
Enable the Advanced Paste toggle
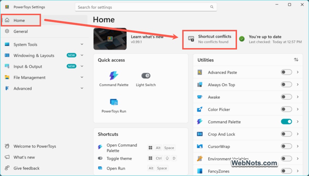tap(286, 72)
